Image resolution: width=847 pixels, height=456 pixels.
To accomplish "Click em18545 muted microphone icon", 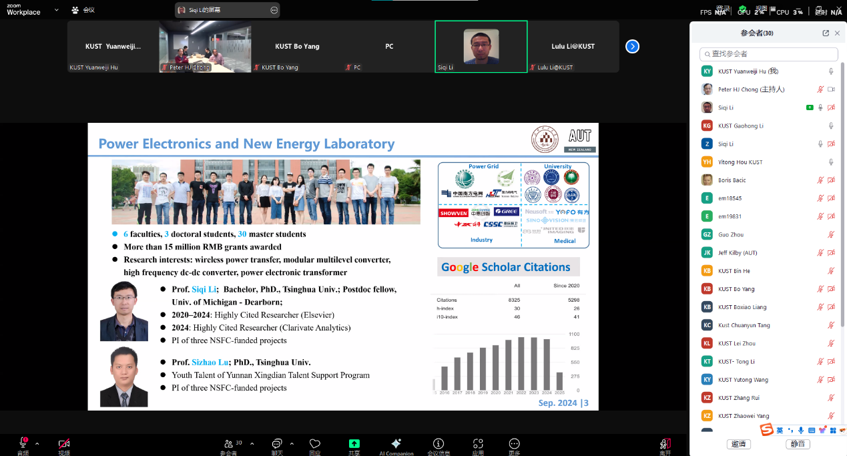I will point(820,198).
